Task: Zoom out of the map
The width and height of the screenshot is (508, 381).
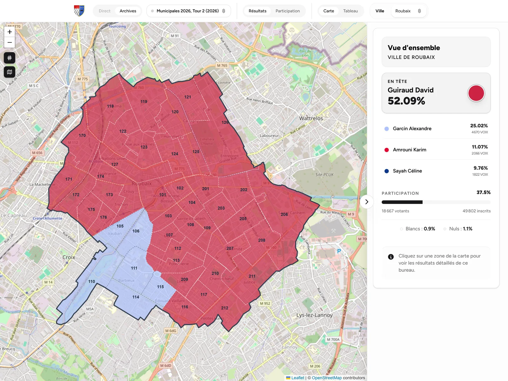Action: tap(10, 42)
